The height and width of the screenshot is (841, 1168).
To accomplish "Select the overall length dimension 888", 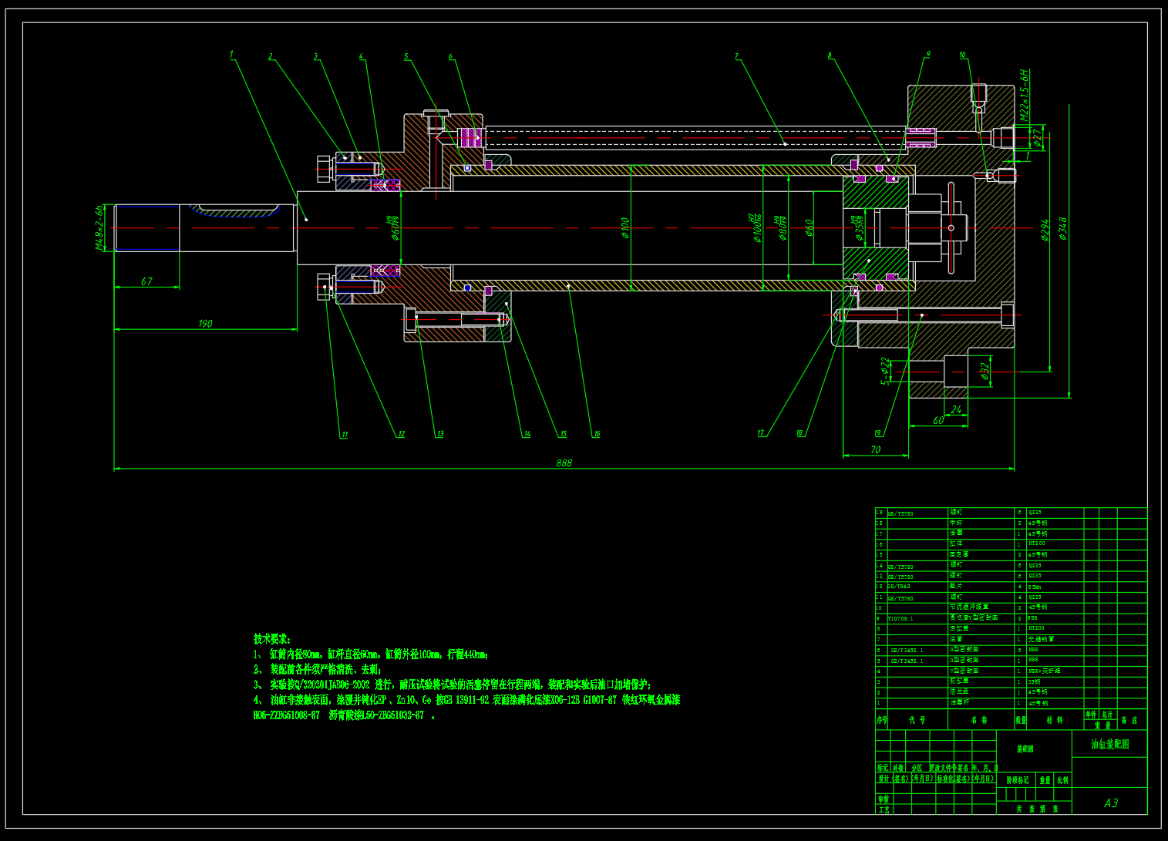I will (564, 463).
